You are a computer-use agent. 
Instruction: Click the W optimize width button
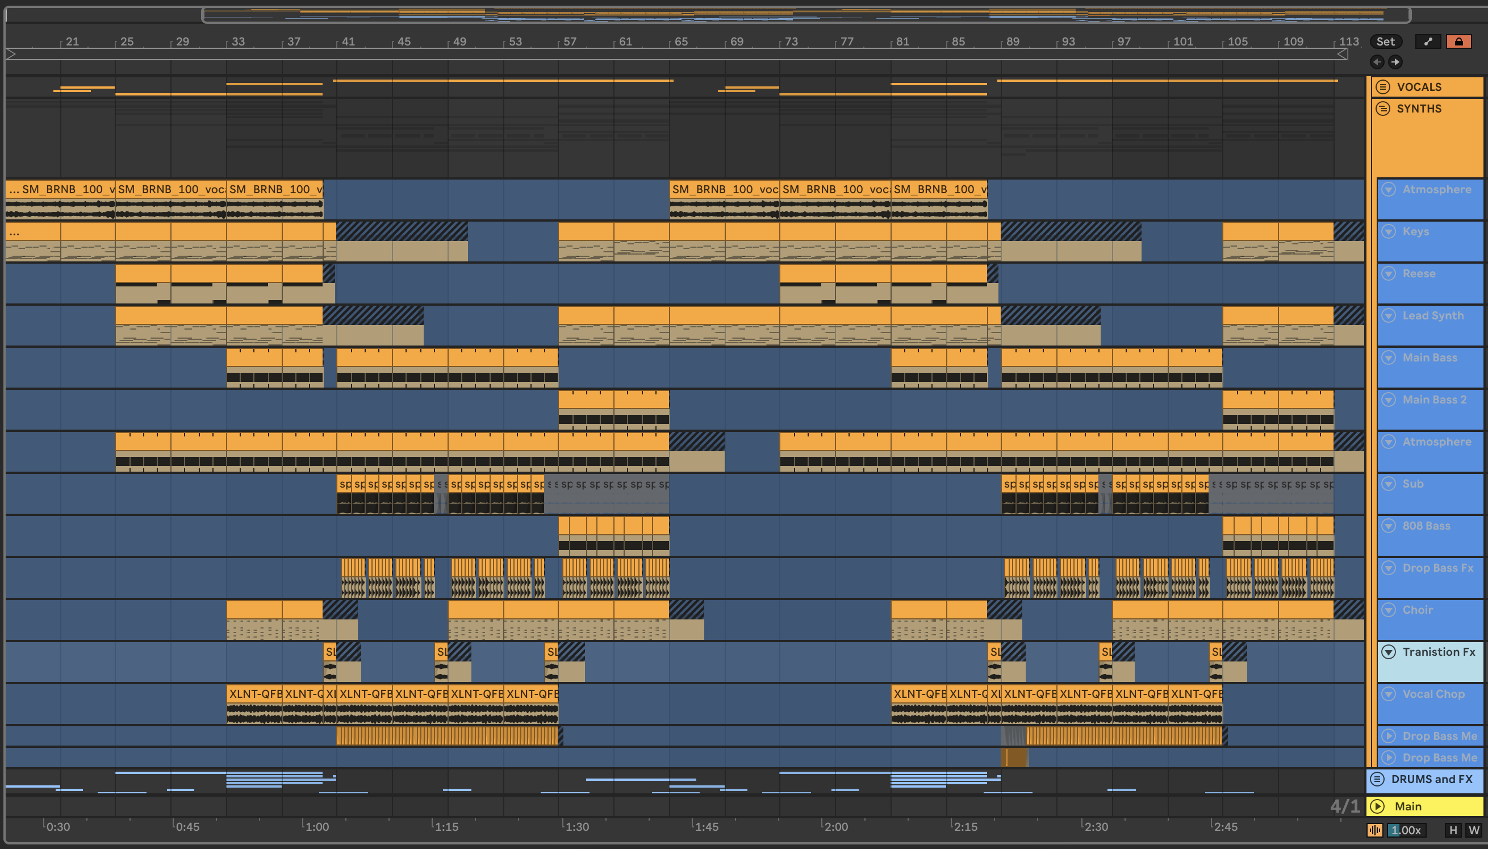[x=1473, y=830]
